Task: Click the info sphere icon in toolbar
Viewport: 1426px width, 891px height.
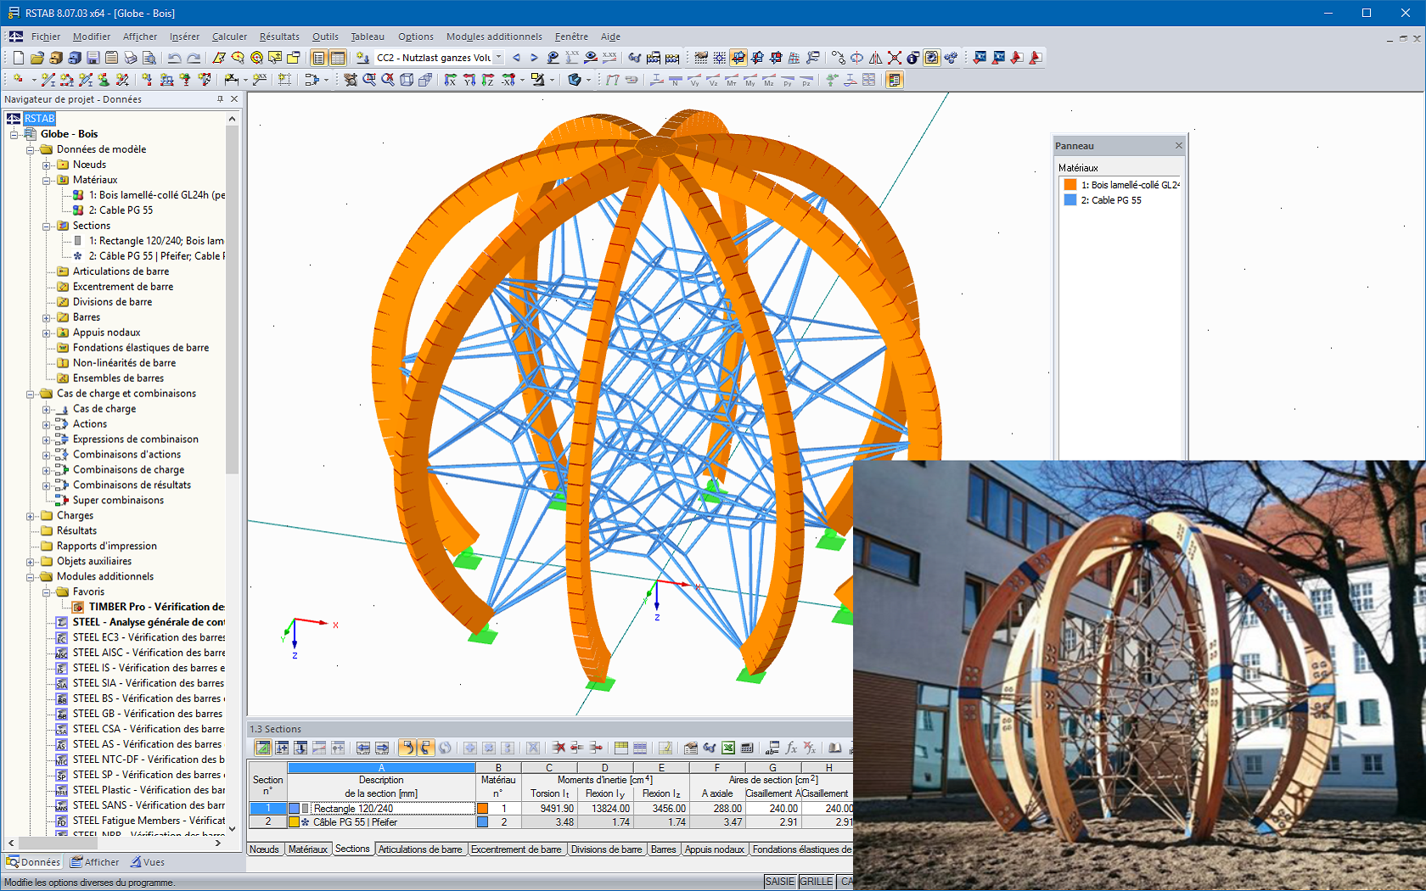Action: coord(913,58)
